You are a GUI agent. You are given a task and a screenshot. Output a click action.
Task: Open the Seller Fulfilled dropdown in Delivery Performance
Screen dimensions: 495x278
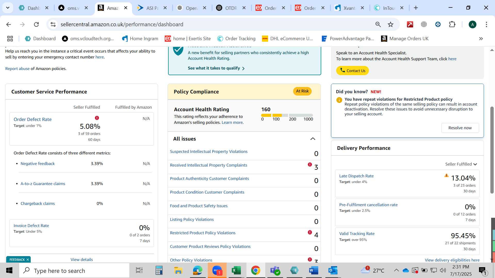click(461, 164)
